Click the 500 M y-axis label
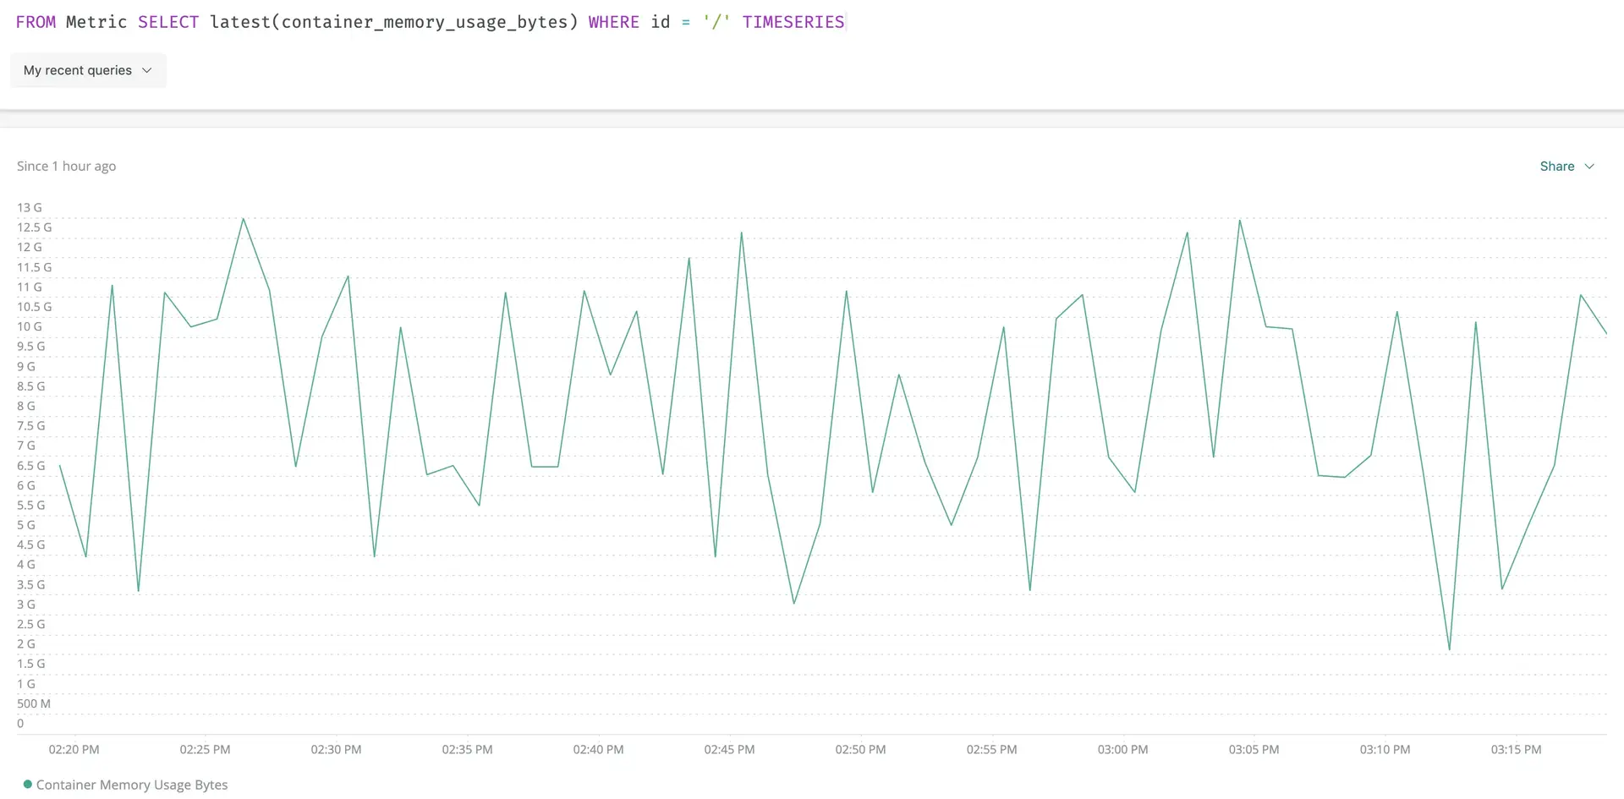1624x799 pixels. tap(34, 703)
